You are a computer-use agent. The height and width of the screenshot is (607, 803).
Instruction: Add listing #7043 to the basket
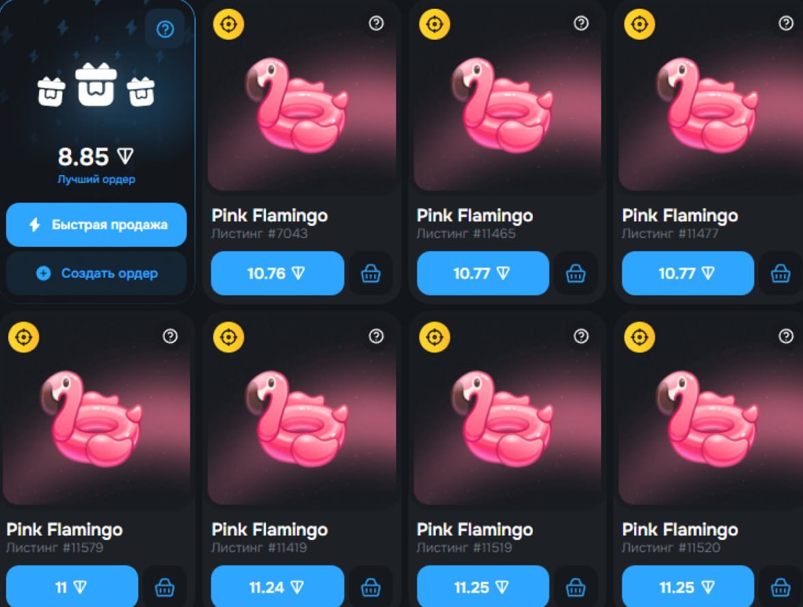pos(371,274)
